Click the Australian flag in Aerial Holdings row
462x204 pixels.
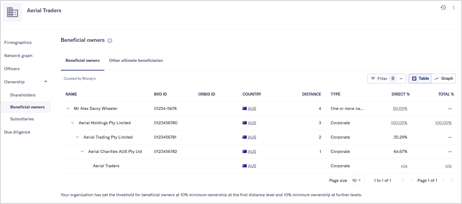pyautogui.click(x=245, y=123)
